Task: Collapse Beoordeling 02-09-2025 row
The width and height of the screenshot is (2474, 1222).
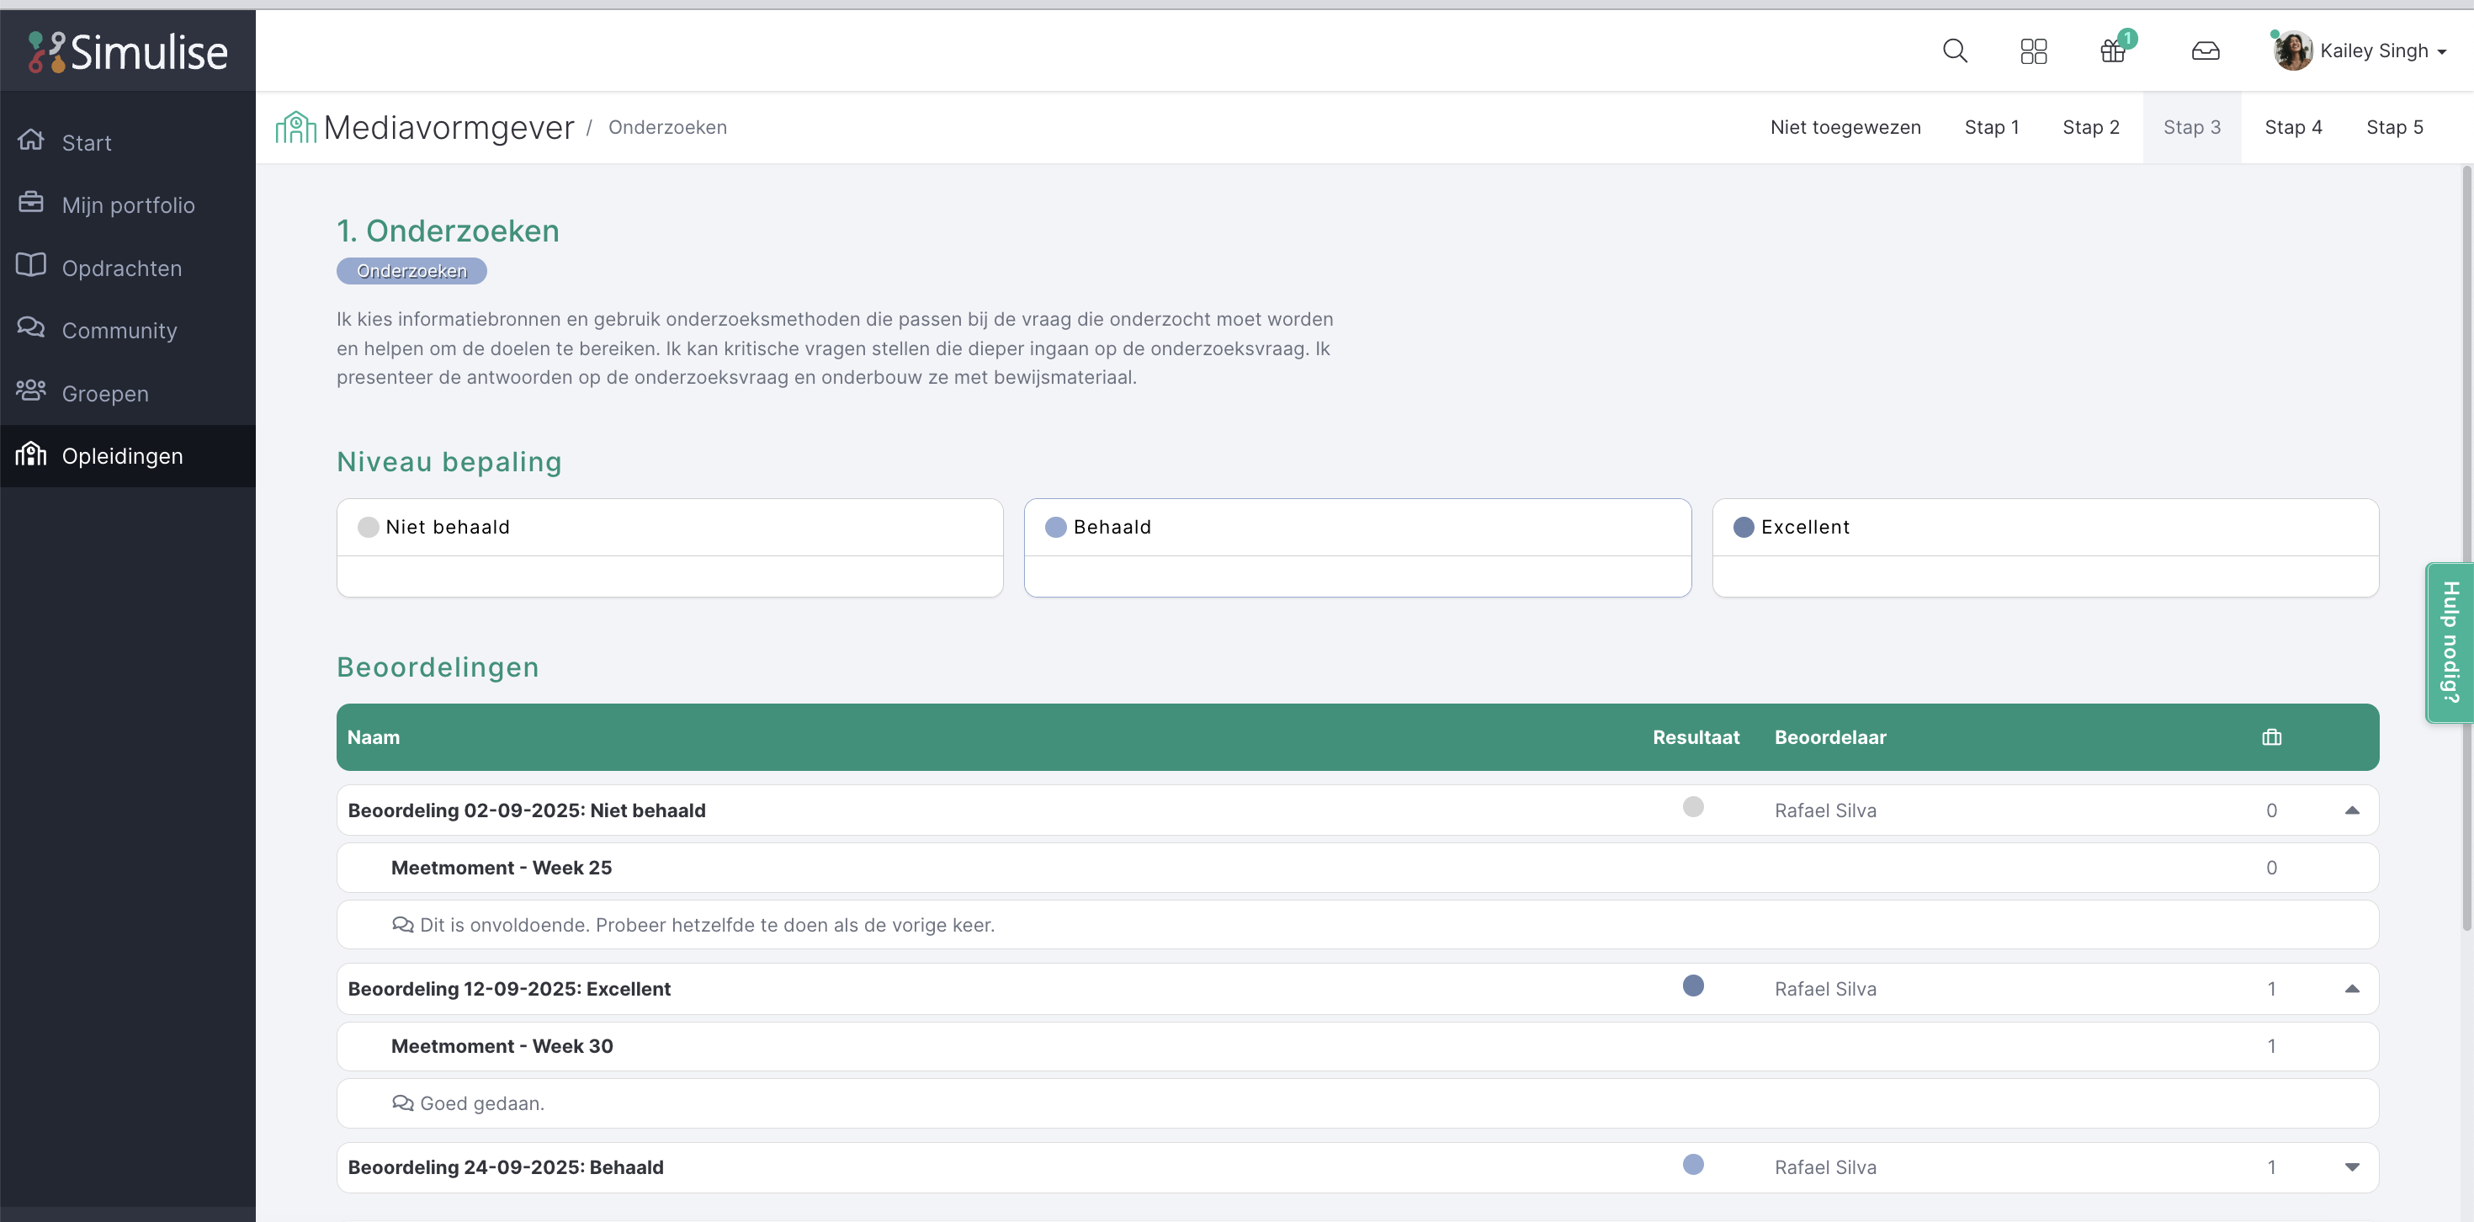Action: pos(2351,810)
